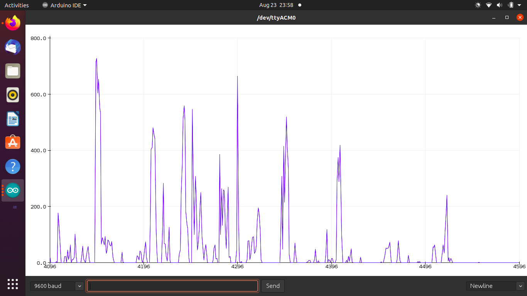Image resolution: width=527 pixels, height=296 pixels.
Task: Open Ubuntu Software store icon
Action: (x=13, y=143)
